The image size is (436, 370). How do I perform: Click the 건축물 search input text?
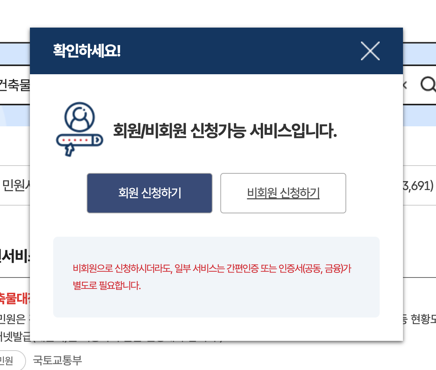tap(15, 85)
